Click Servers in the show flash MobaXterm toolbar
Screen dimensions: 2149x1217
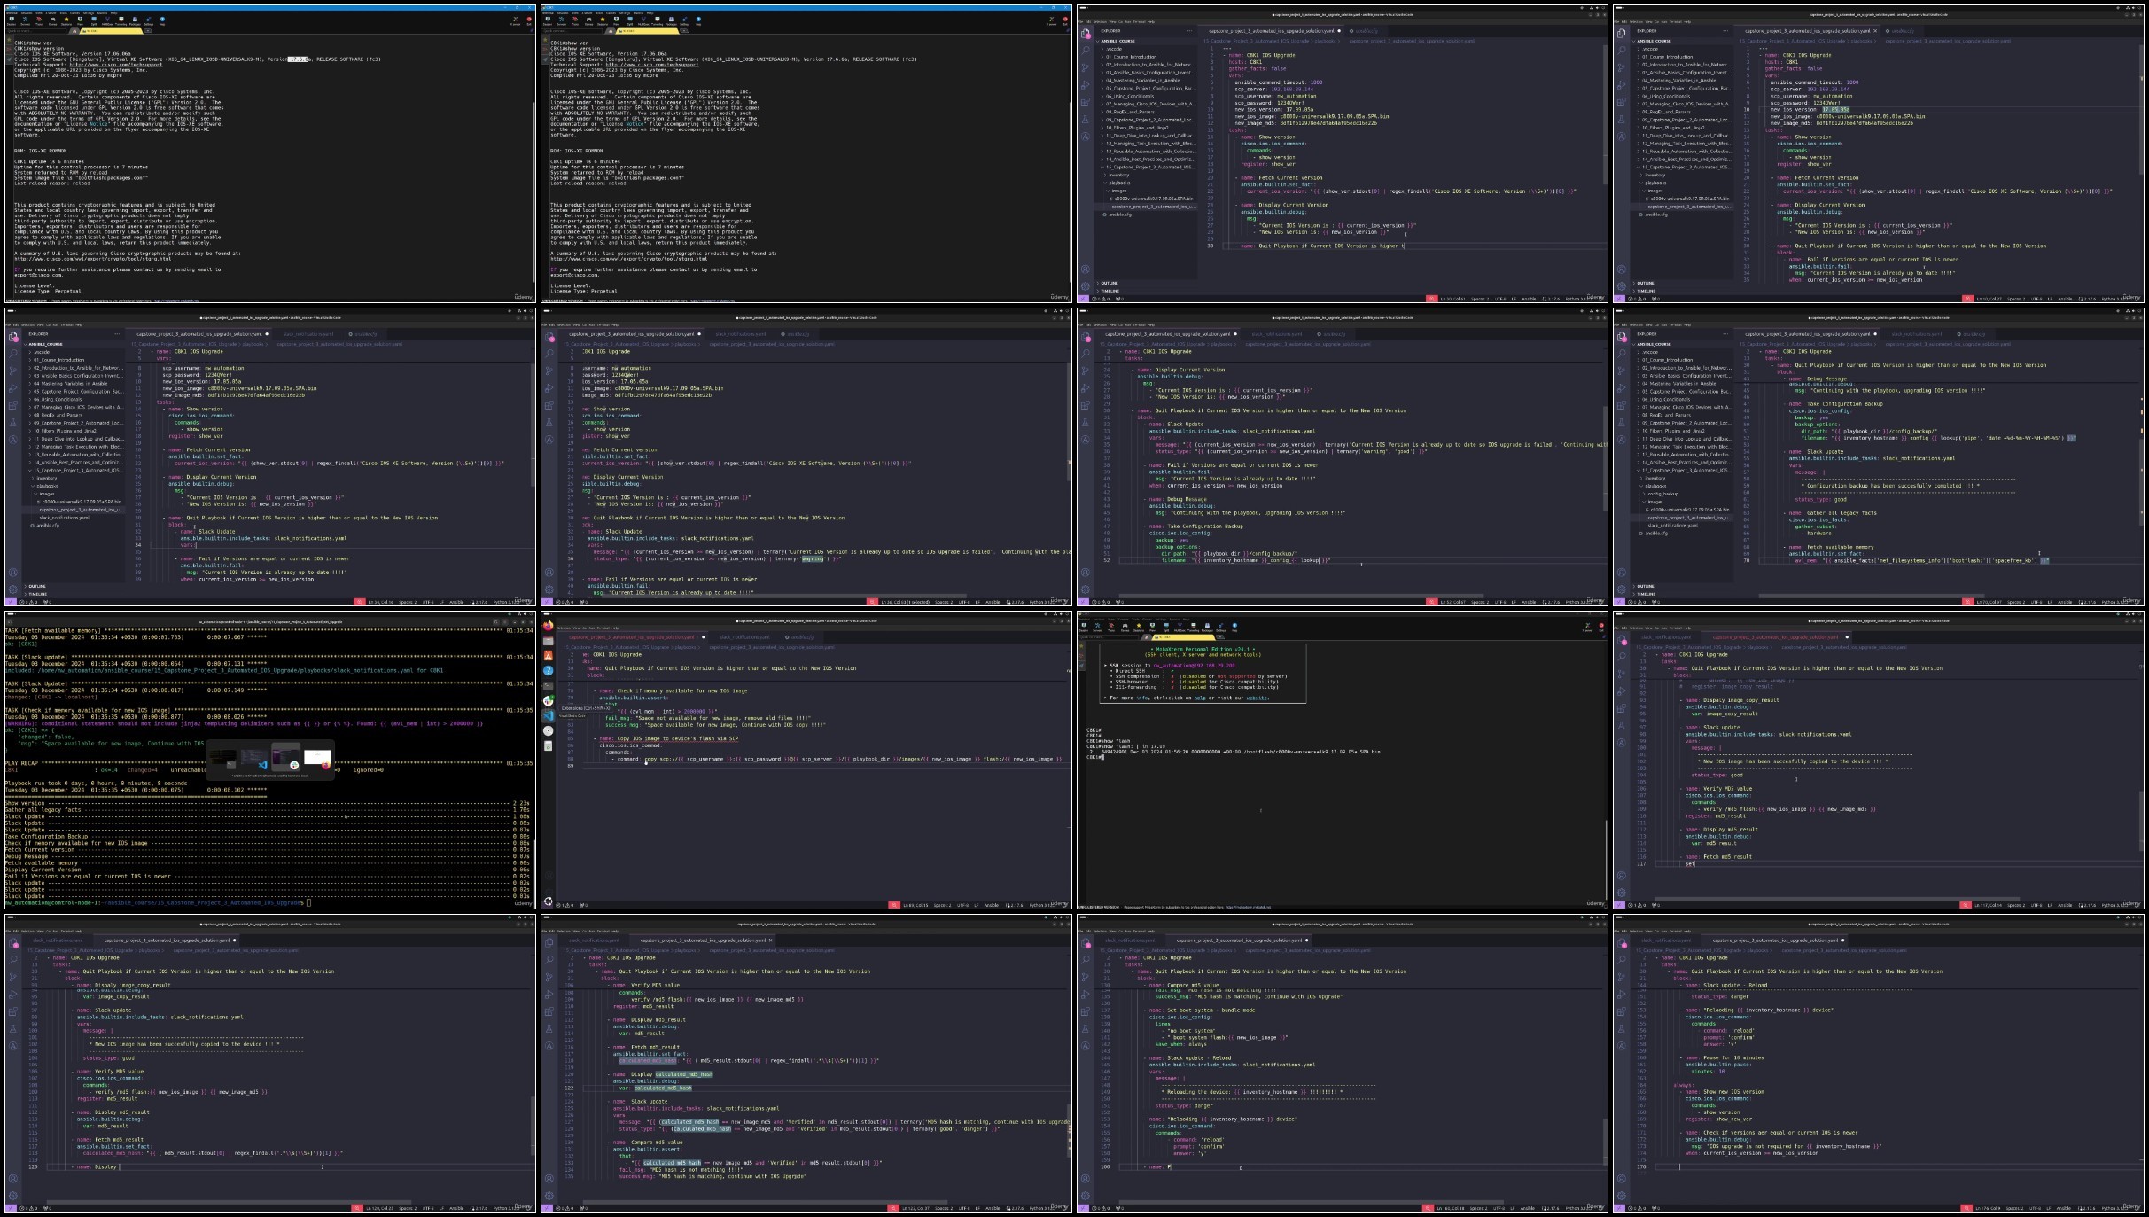[1097, 627]
